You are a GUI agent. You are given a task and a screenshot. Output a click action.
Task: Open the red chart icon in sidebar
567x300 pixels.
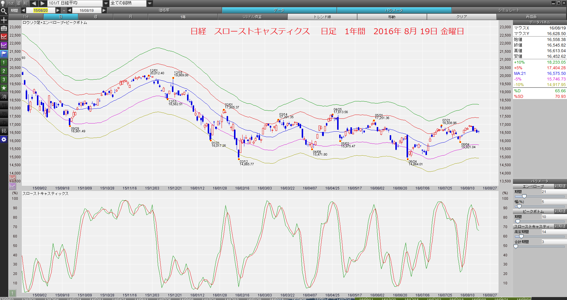(x=4, y=37)
